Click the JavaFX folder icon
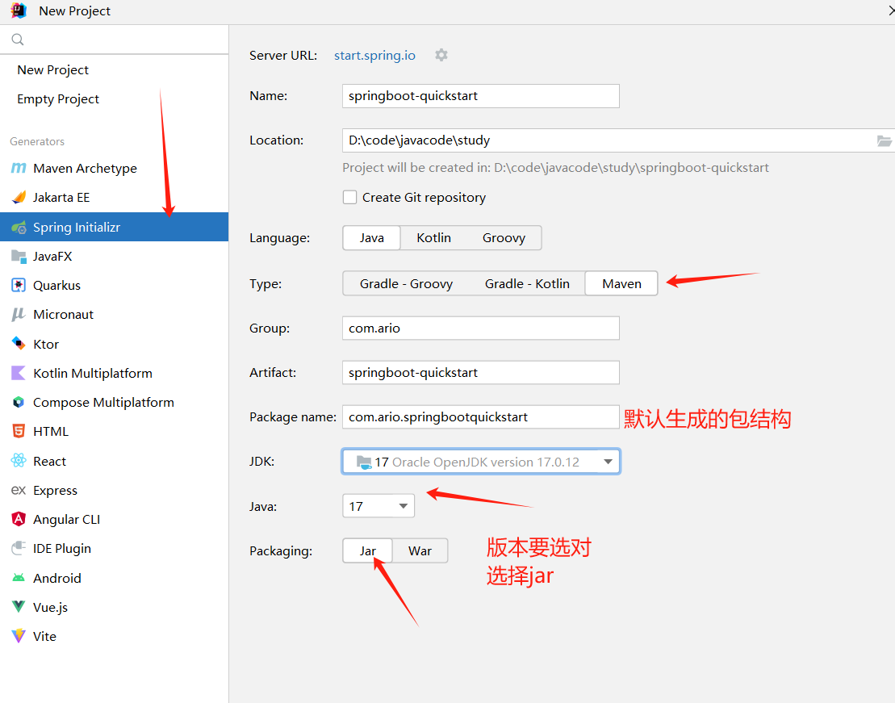 click(x=19, y=257)
